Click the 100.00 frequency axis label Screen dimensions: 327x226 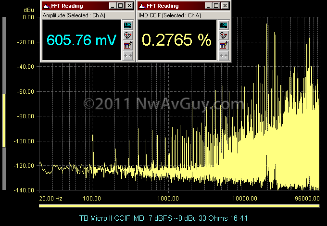click(92, 198)
